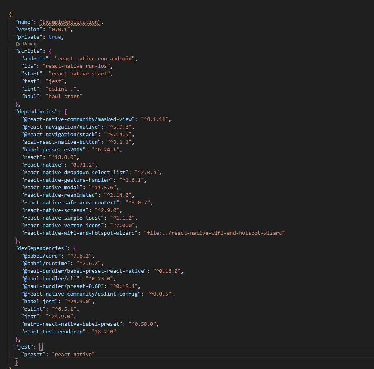
Task: Click the test script value jest
Action: 55,81
